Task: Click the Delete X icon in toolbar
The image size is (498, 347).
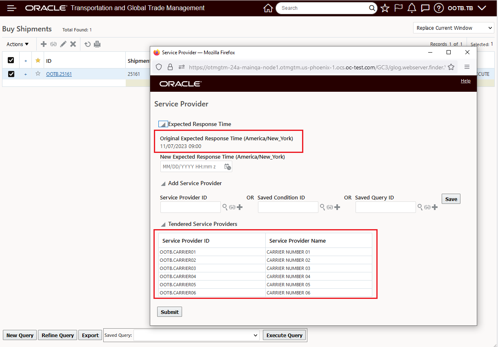Action: click(x=73, y=44)
